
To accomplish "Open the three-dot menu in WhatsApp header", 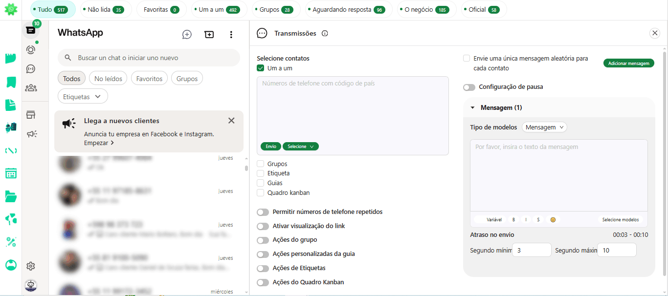I will [x=231, y=34].
